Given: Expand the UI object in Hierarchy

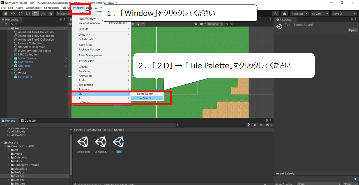Looking at the screenshot, I should point(12,70).
